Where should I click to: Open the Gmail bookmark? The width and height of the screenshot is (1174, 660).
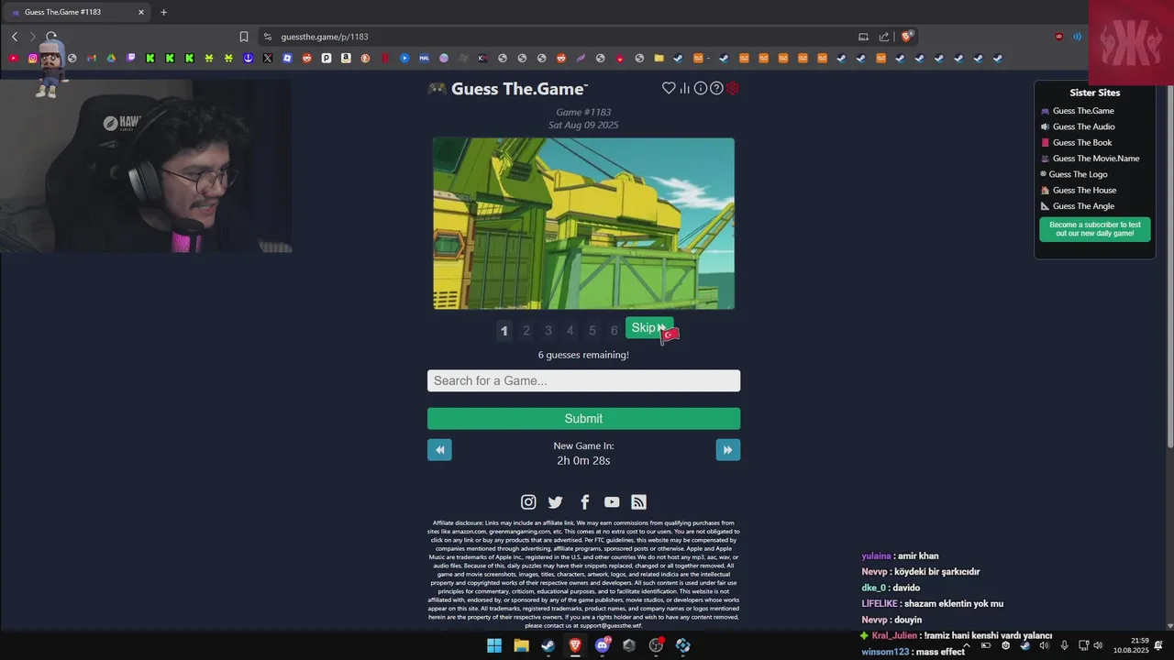tap(92, 58)
